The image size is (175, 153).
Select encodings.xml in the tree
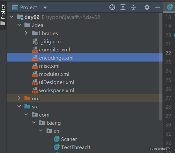tap(85, 58)
